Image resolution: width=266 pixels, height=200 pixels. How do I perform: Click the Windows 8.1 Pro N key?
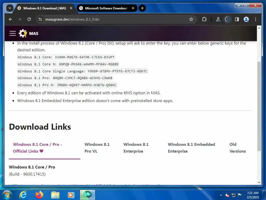(67, 85)
